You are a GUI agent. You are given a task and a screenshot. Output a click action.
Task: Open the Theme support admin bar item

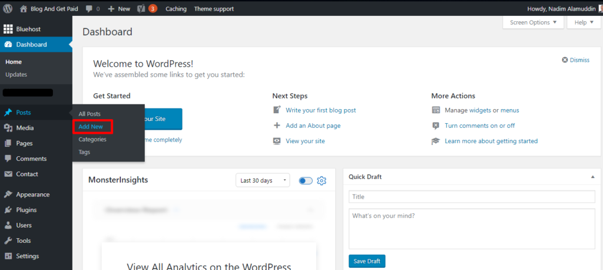(214, 8)
